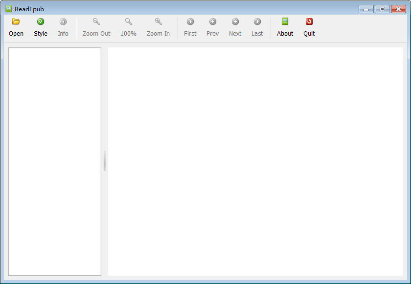The height and width of the screenshot is (284, 411).
Task: Minimize the ReadEpub window
Action: point(366,9)
